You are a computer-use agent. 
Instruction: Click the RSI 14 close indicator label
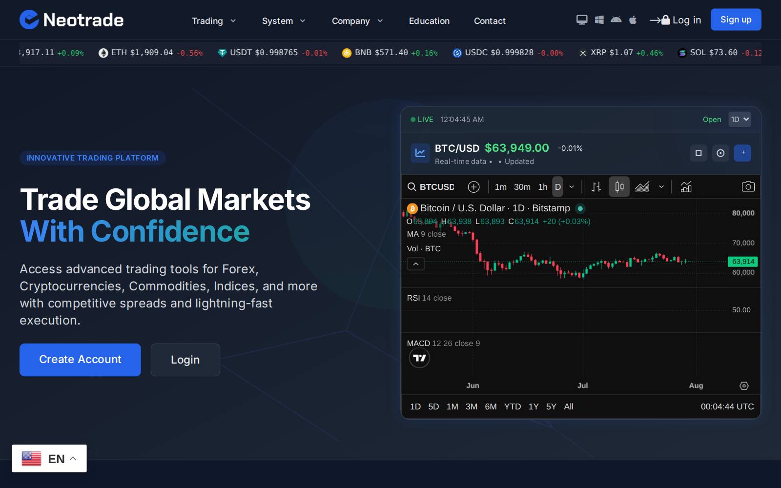[x=429, y=298]
